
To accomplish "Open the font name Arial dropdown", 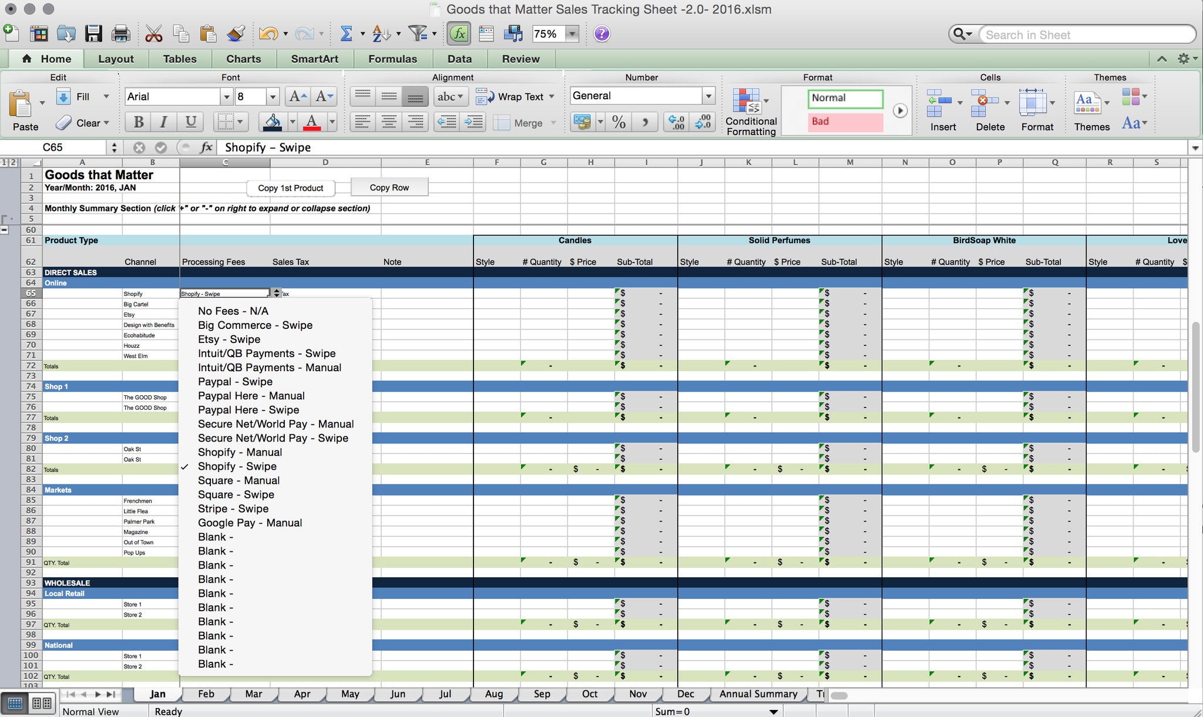I will pos(227,97).
